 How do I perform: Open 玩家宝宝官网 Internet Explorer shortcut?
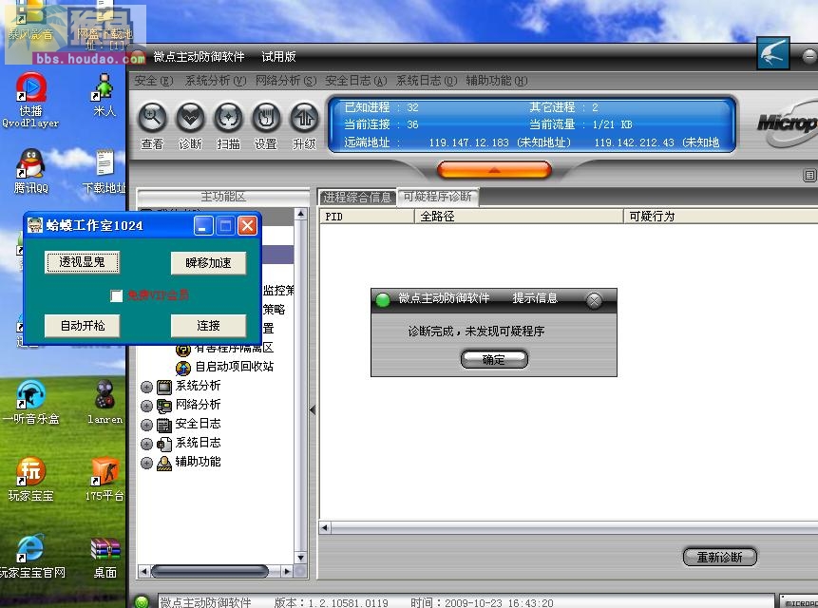(x=30, y=548)
